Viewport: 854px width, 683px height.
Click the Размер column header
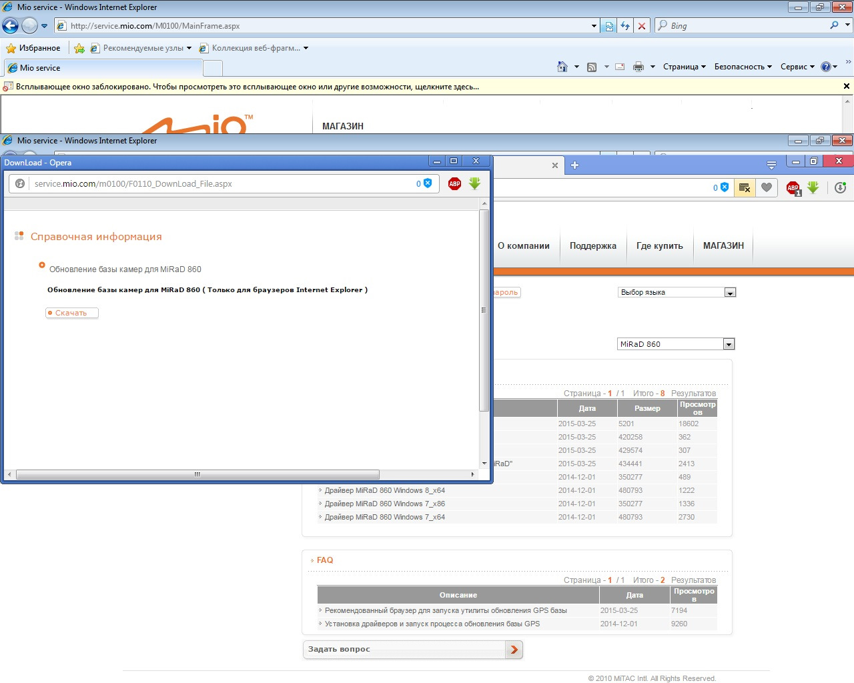point(647,408)
